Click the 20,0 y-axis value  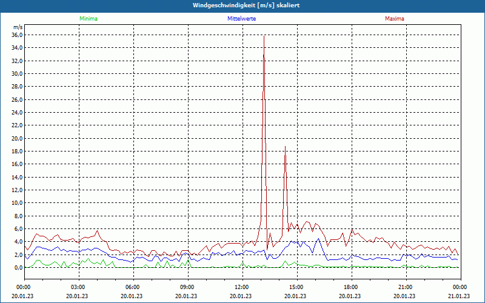pos(17,138)
